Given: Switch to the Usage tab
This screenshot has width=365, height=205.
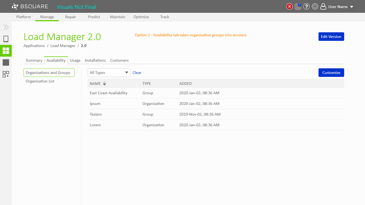Looking at the screenshot, I should coord(75,60).
